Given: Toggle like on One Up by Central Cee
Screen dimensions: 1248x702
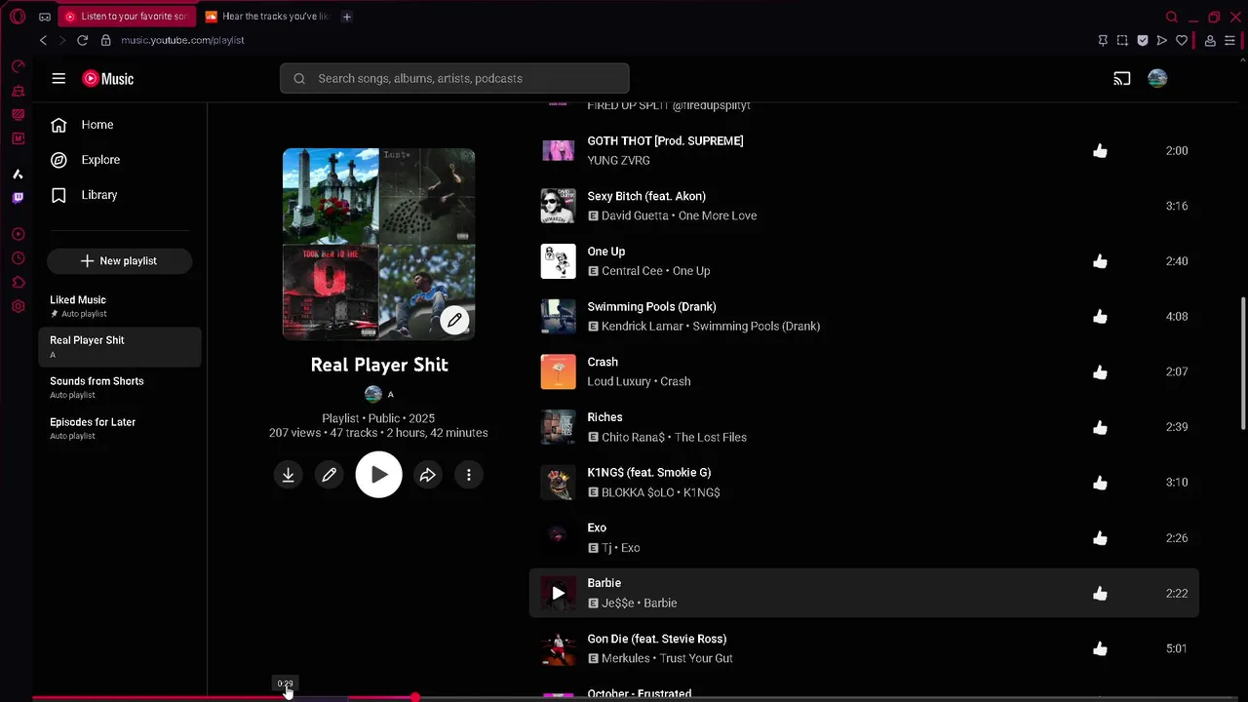Looking at the screenshot, I should pos(1100,261).
